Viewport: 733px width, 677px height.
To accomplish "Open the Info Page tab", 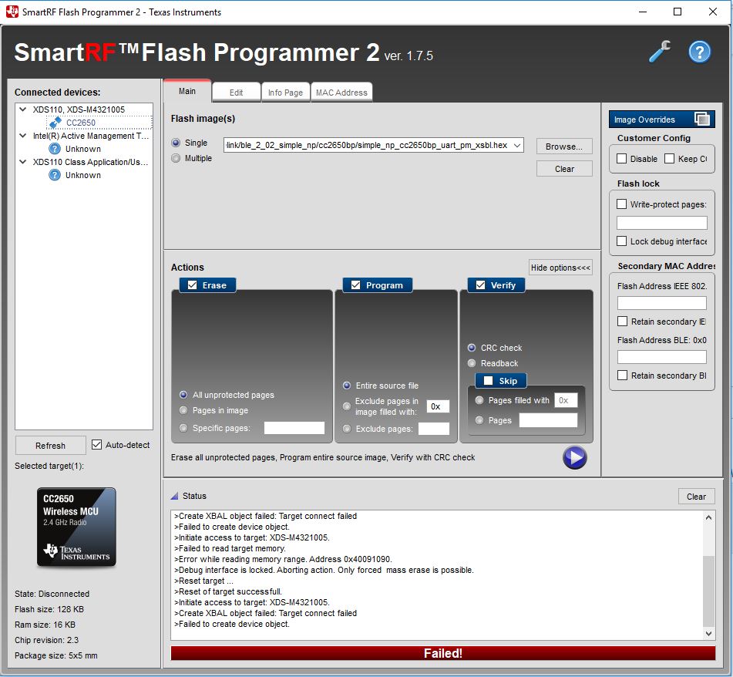I will point(285,93).
